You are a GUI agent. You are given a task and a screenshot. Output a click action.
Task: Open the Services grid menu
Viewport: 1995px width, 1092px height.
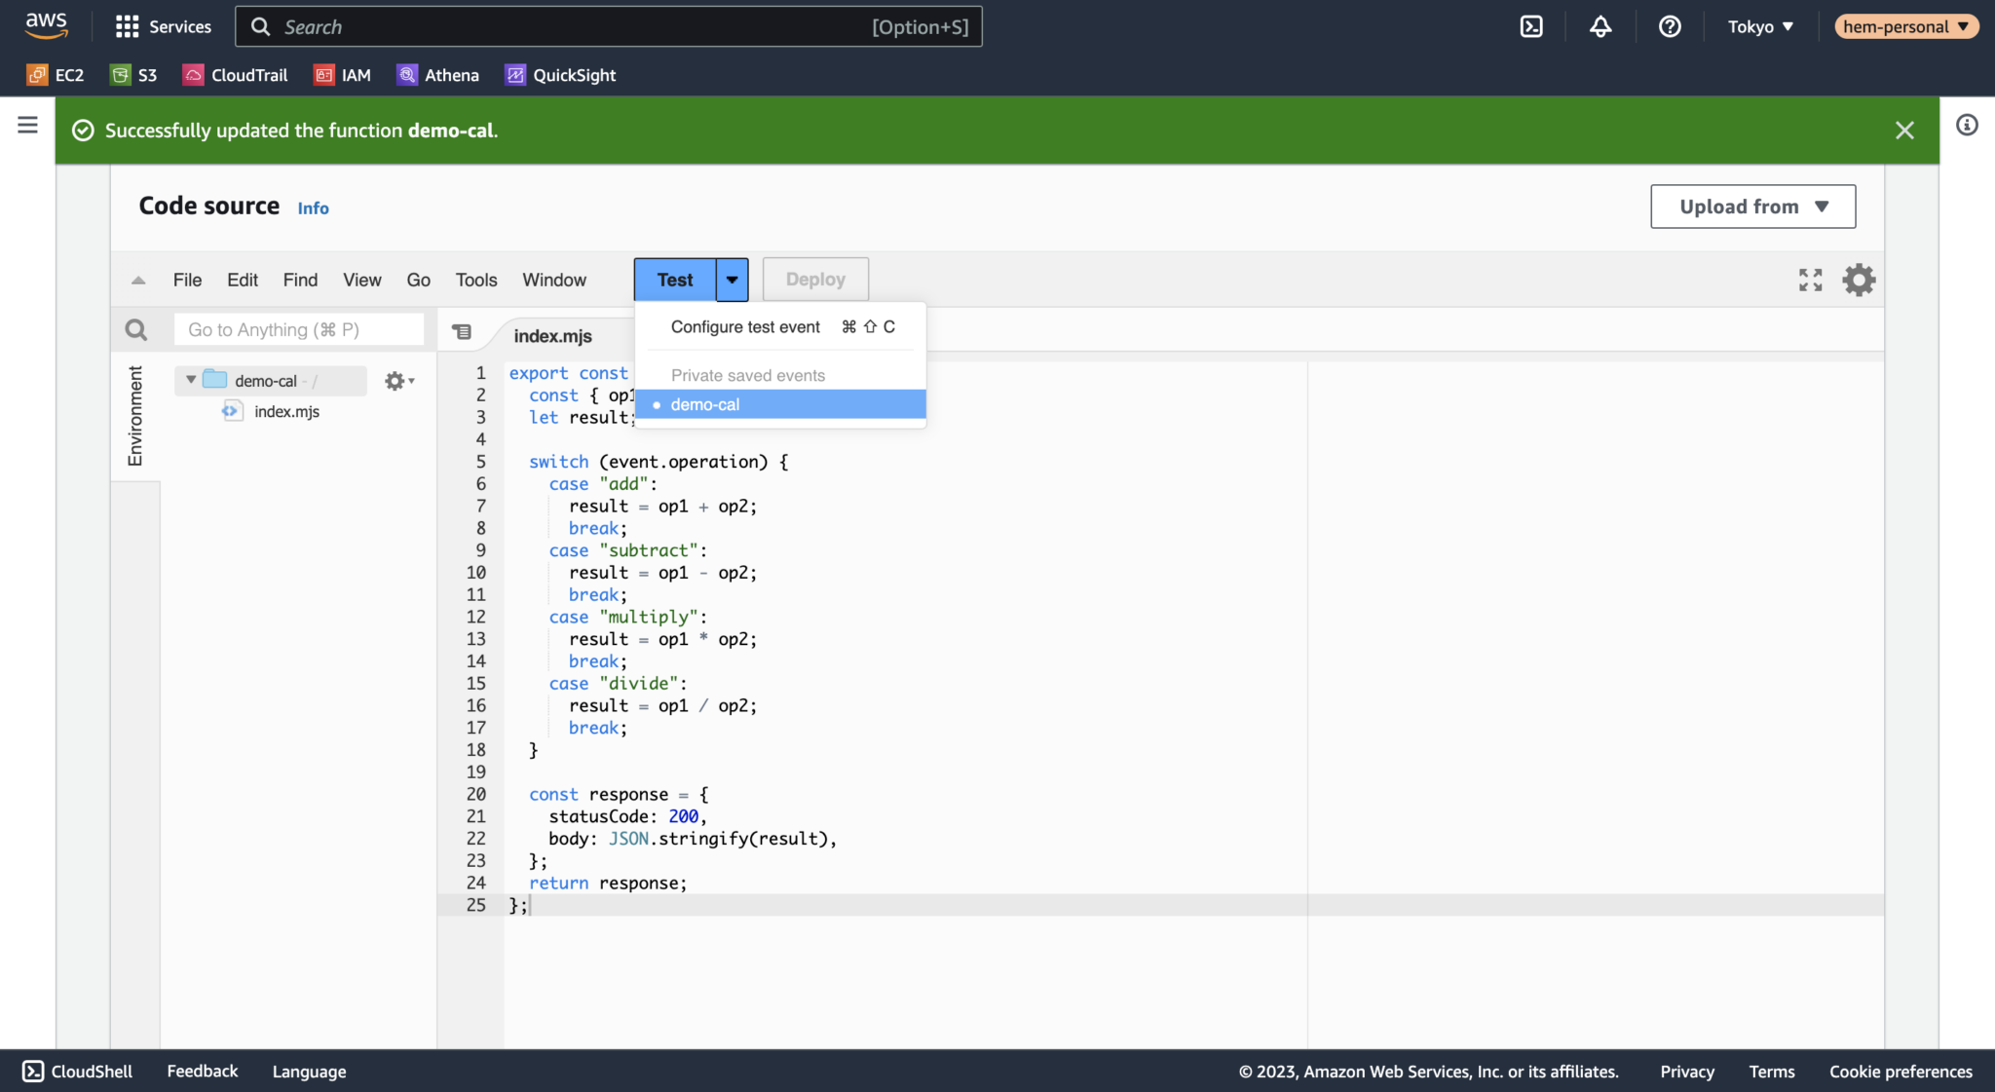163,26
